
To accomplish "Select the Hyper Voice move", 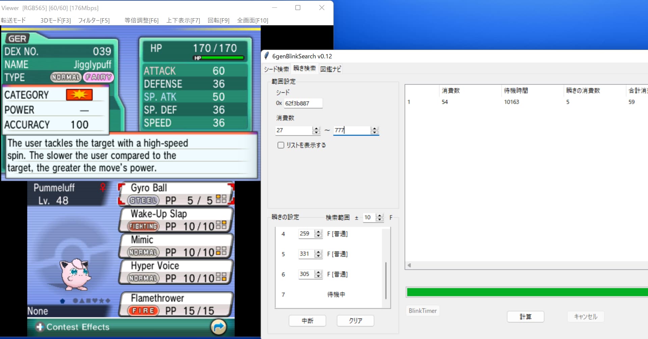I will click(x=176, y=272).
